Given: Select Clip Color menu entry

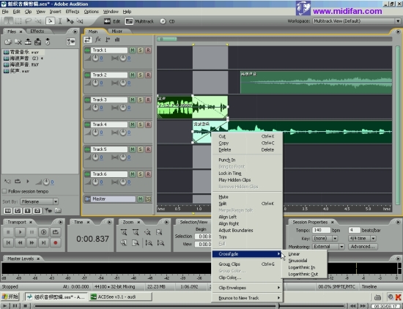Looking at the screenshot, I should [x=247, y=278].
